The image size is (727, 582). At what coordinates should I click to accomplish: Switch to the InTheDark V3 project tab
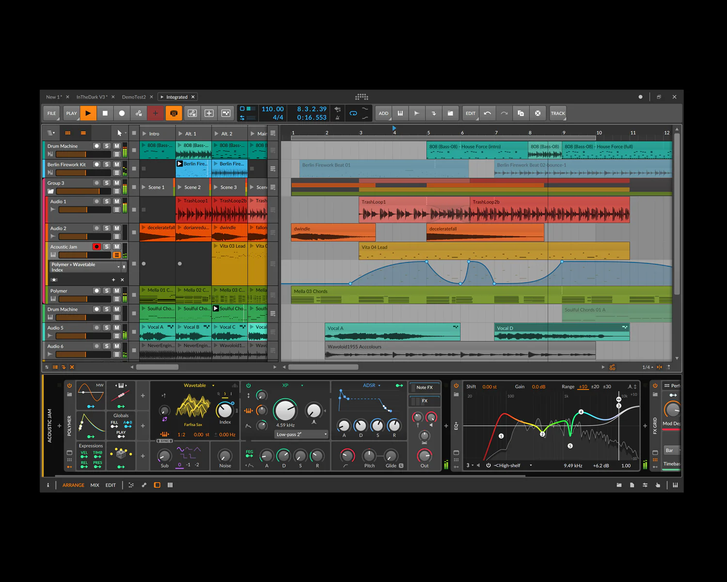92,97
